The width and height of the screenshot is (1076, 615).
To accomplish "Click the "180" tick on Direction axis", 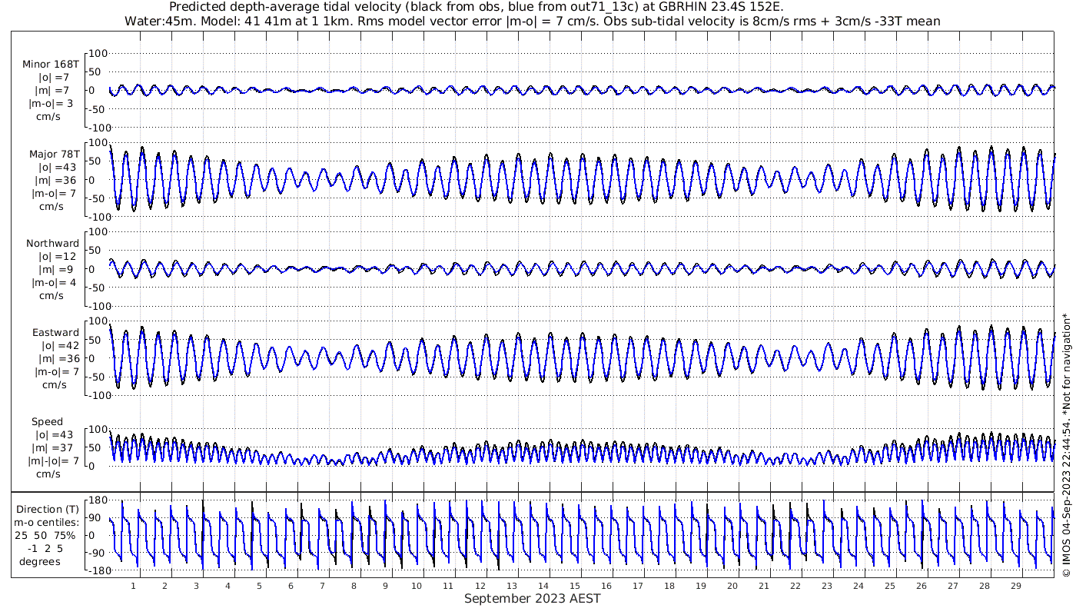I will pyautogui.click(x=97, y=500).
